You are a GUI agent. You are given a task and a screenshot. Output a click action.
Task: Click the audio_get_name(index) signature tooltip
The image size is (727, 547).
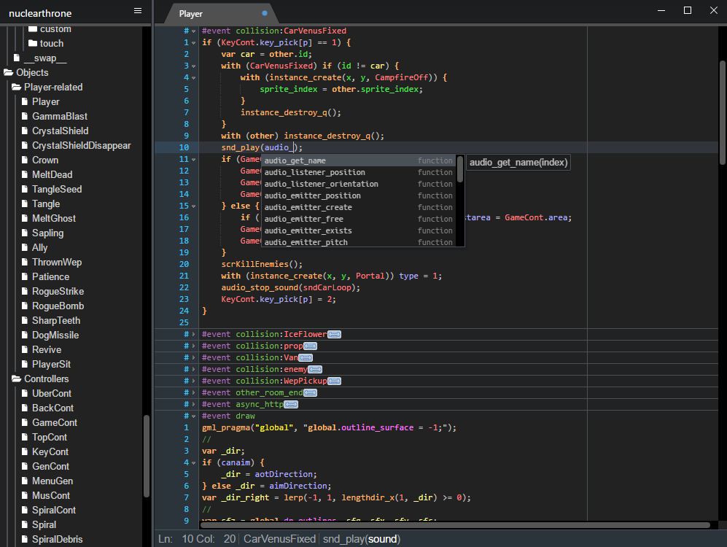518,162
